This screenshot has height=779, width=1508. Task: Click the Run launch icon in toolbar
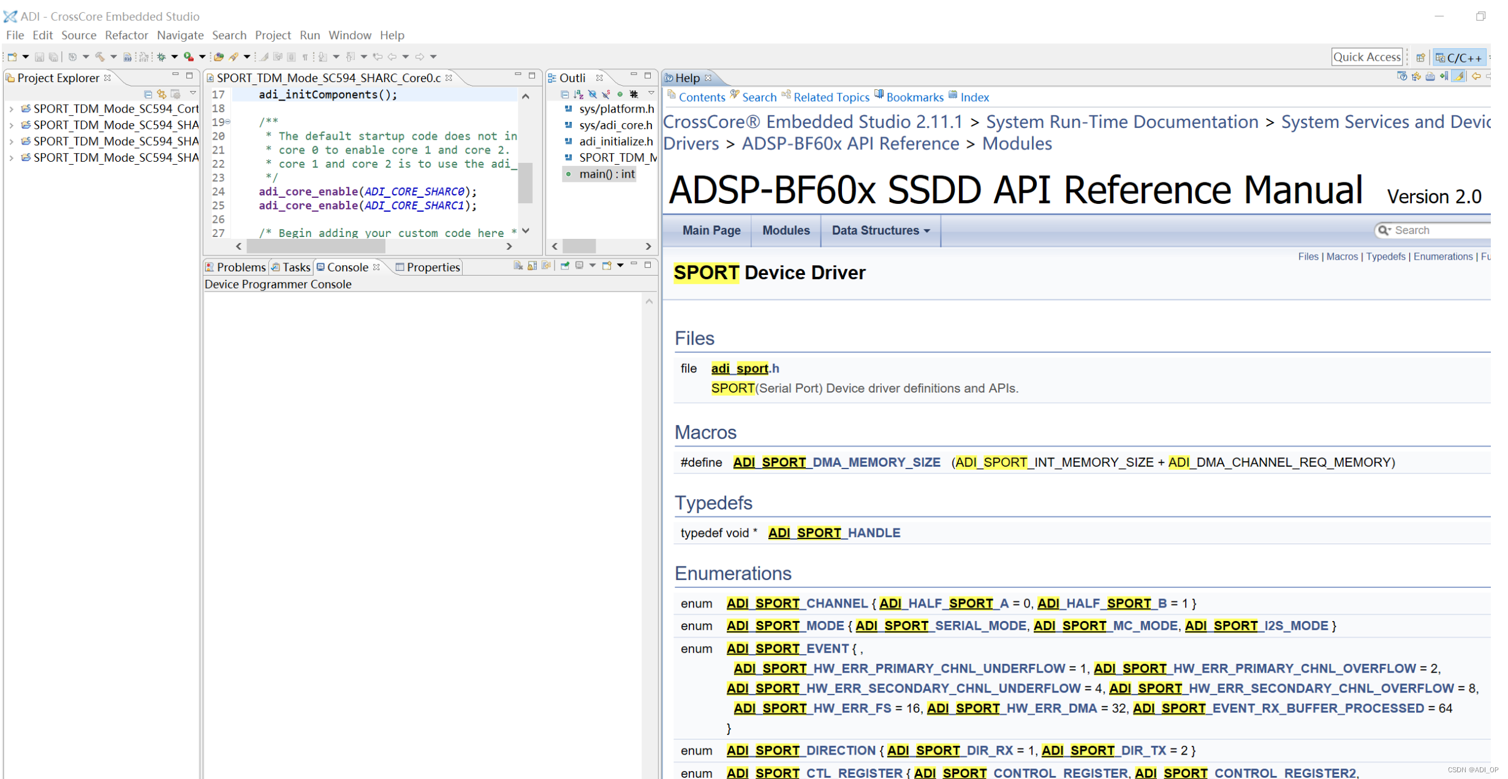point(189,57)
